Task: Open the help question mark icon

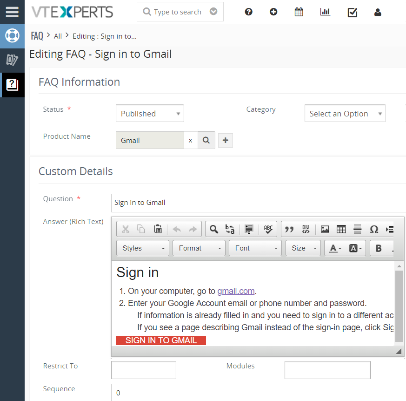Action: (248, 12)
